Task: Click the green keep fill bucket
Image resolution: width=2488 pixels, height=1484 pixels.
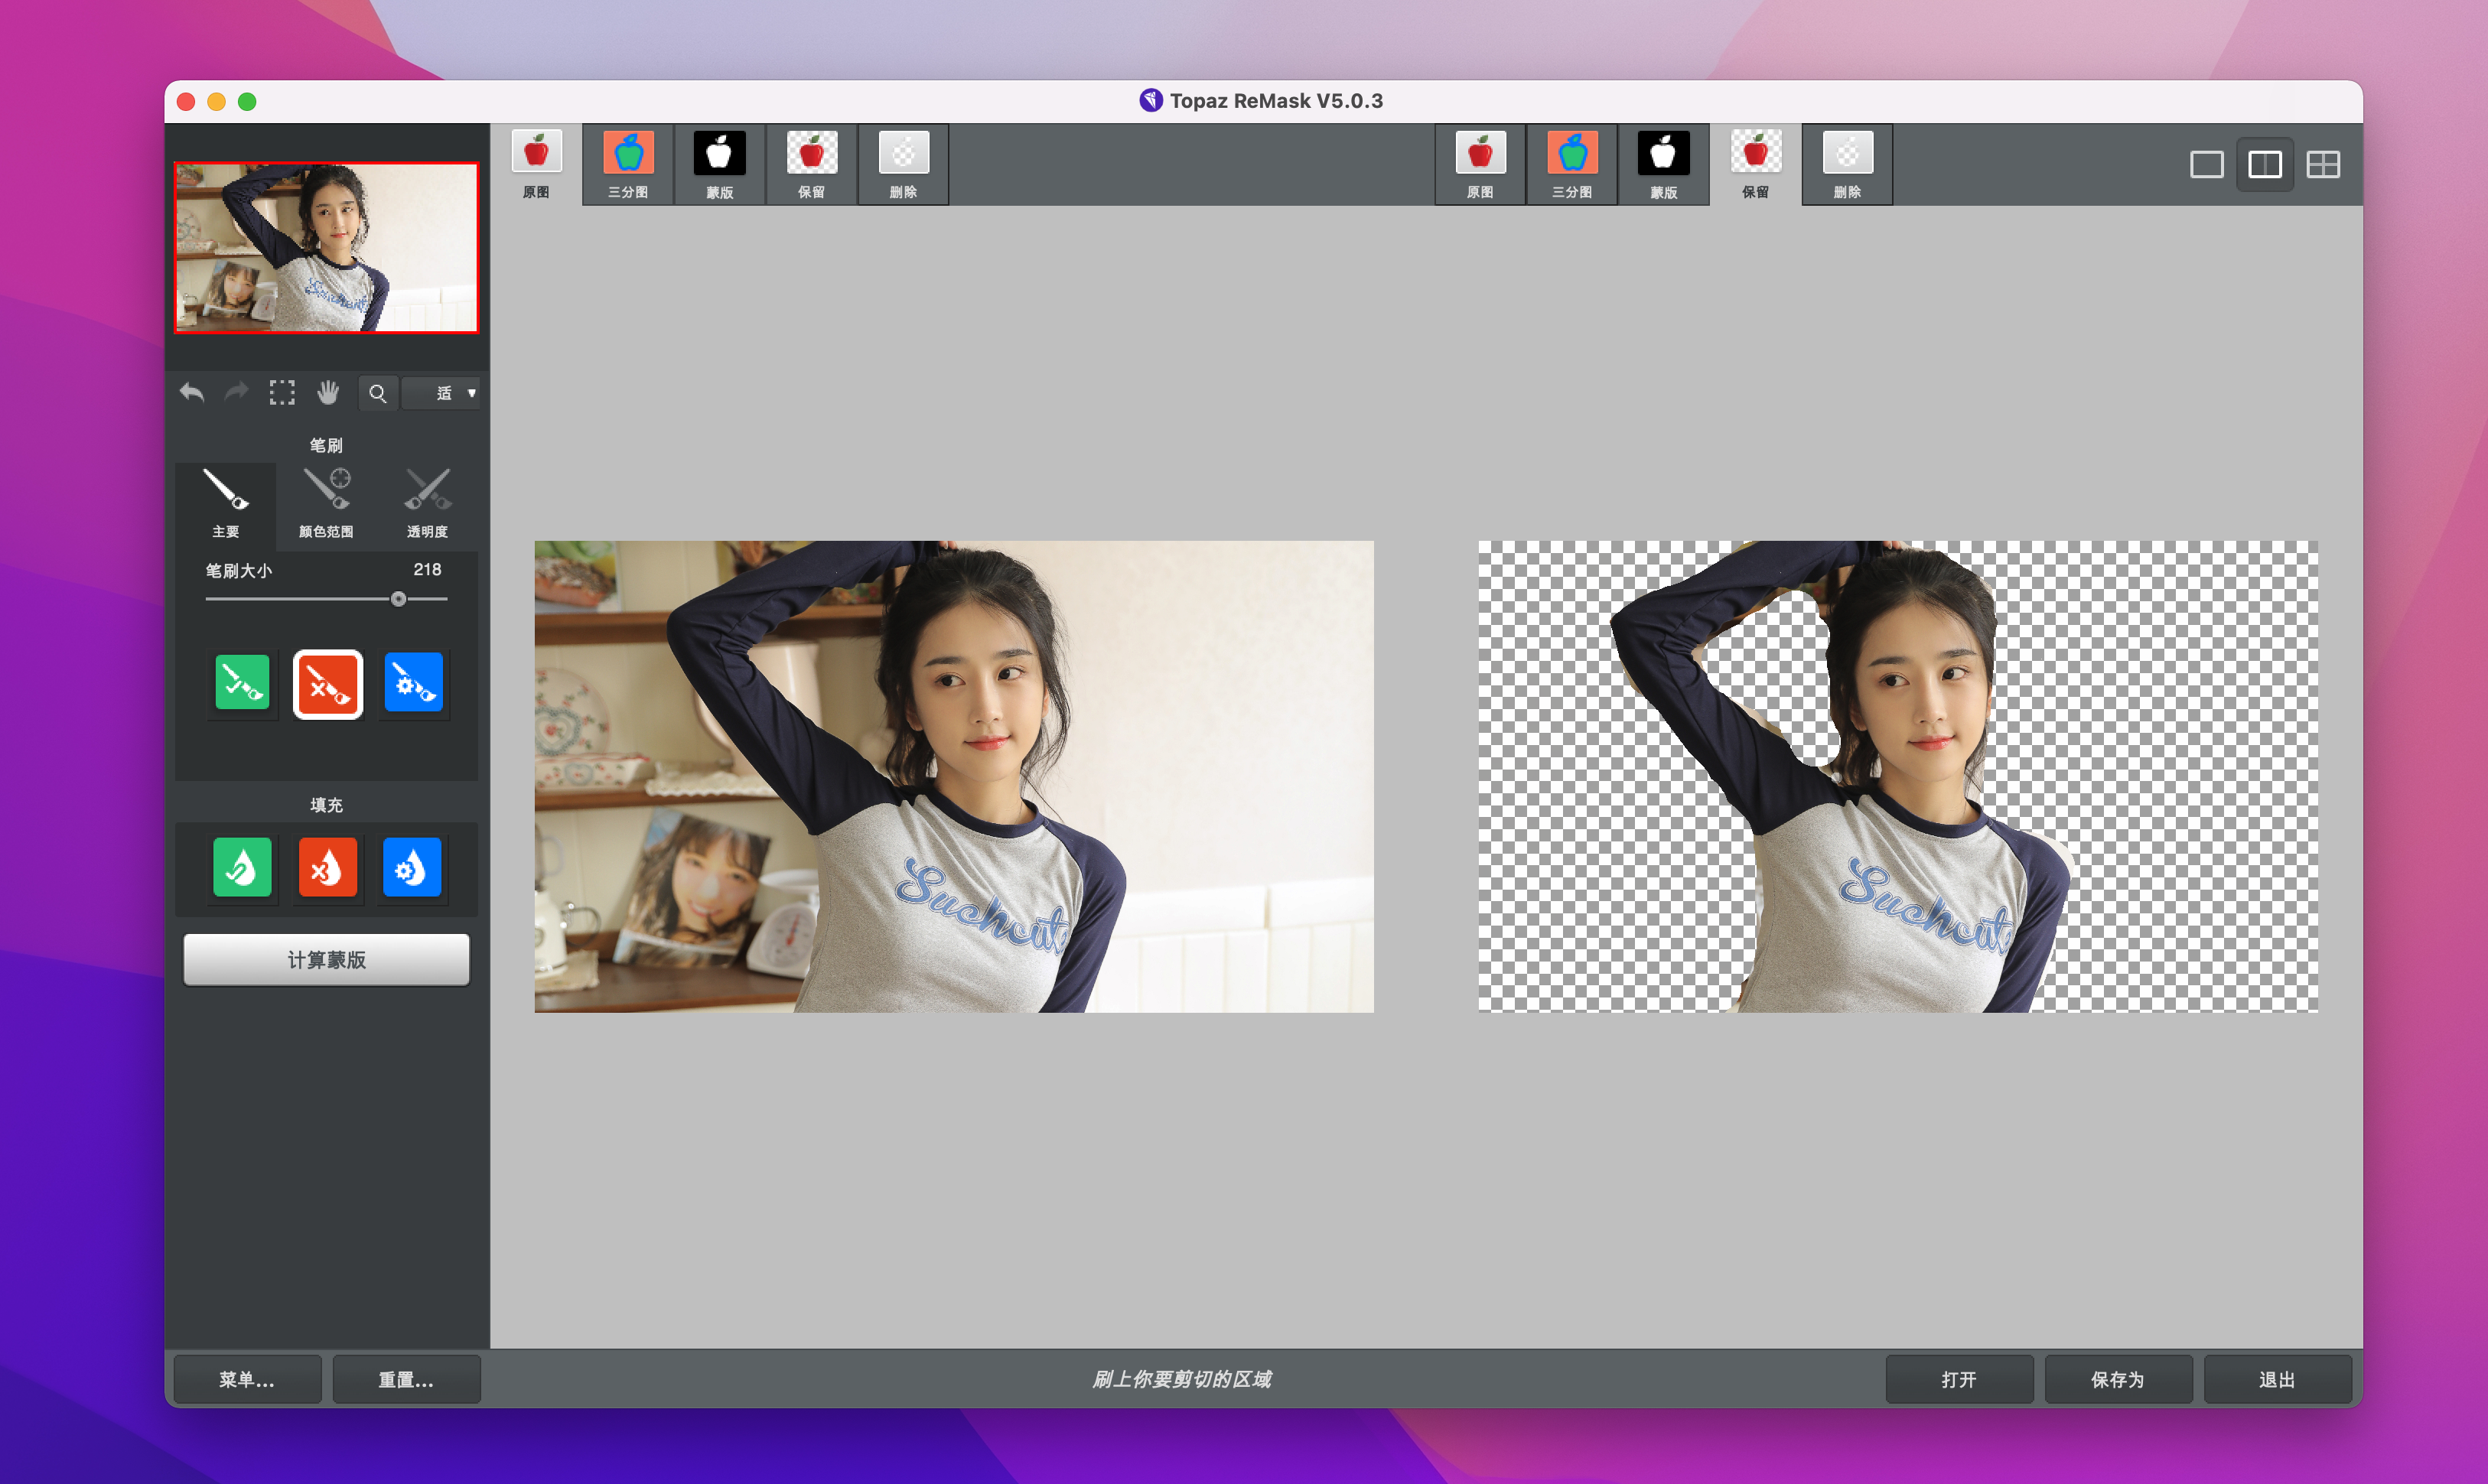Action: point(242,867)
